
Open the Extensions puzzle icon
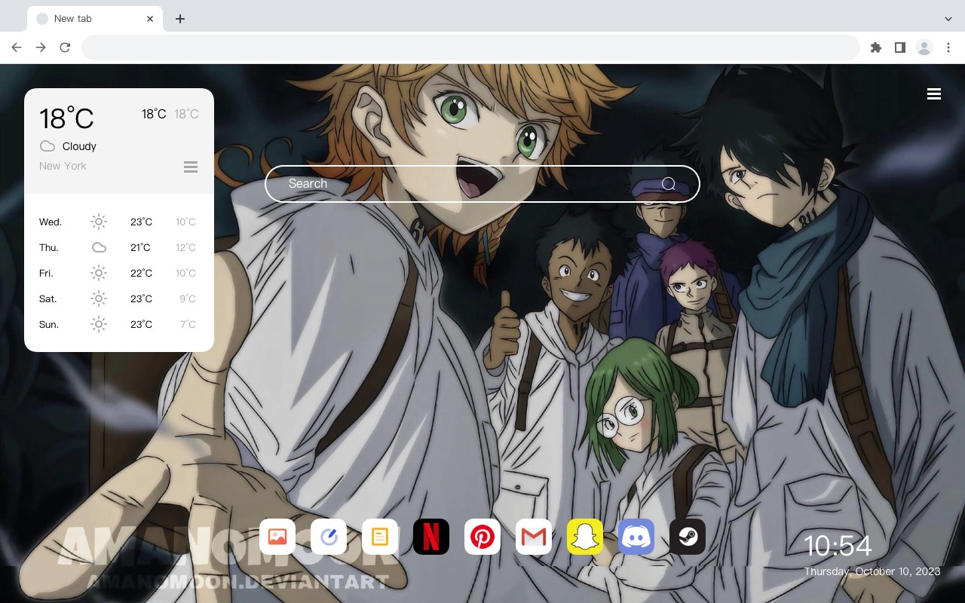(x=875, y=47)
